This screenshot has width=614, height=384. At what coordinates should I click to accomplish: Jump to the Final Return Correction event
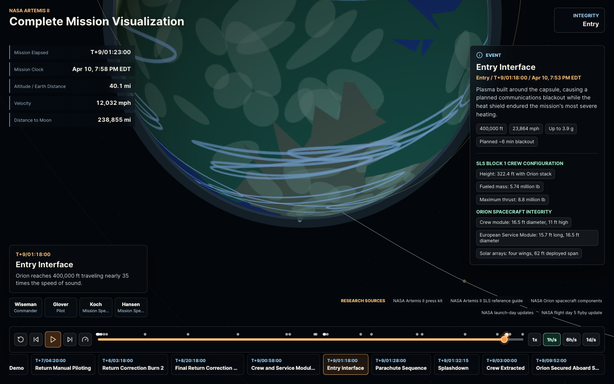[x=207, y=364]
